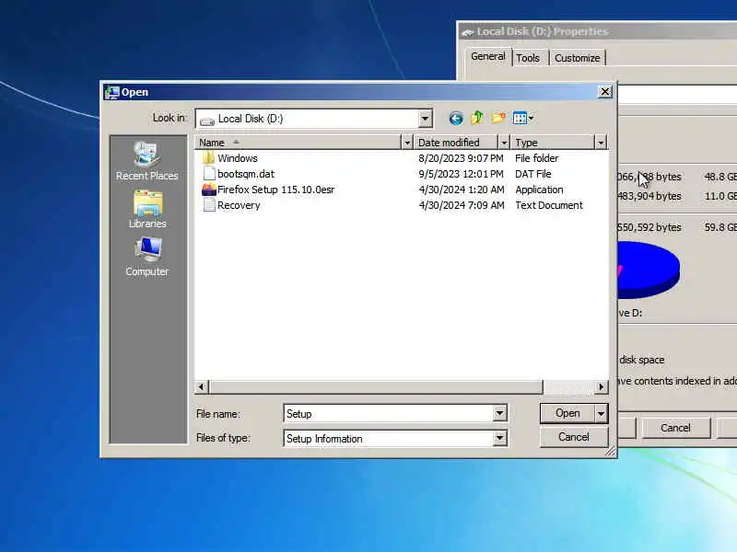Click the disk usage pie chart in Properties
The height and width of the screenshot is (552, 737).
[x=649, y=270]
